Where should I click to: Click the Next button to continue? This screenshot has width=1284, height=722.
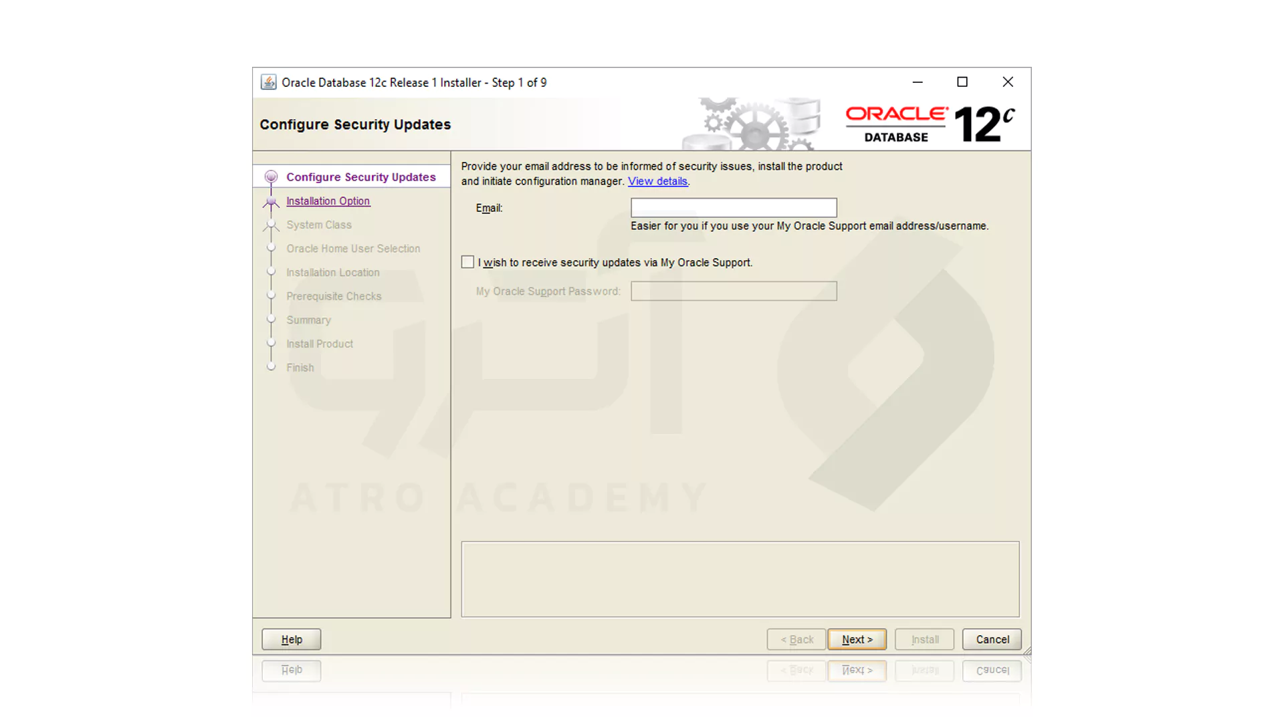click(857, 639)
